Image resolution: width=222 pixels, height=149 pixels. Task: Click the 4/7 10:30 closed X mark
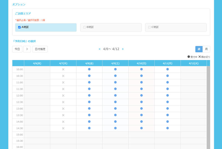point(63,76)
